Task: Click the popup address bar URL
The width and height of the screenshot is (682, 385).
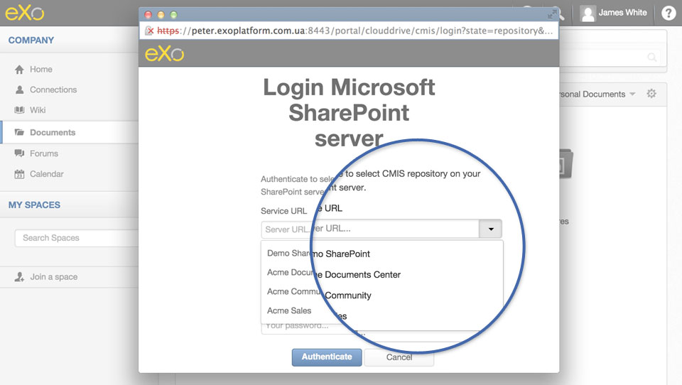Action: pos(355,31)
